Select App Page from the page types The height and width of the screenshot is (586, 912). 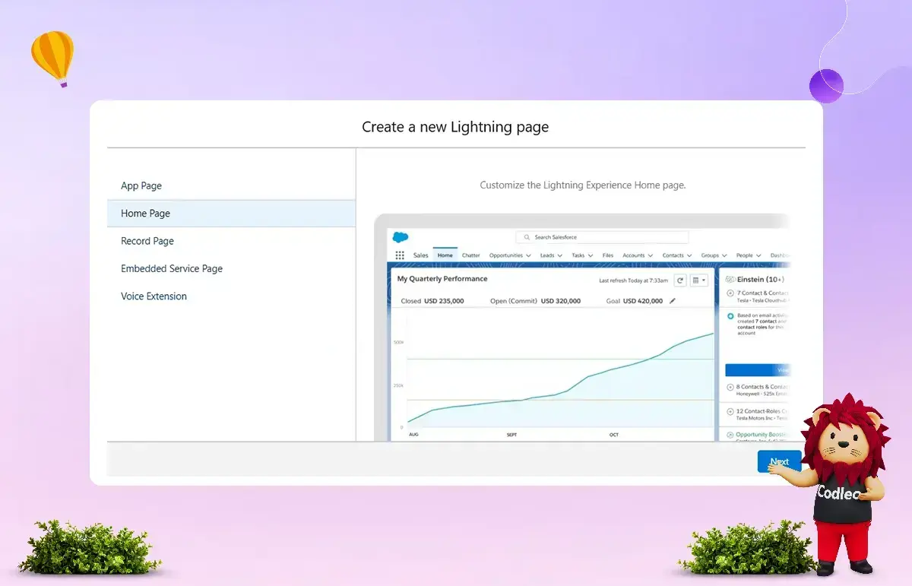141,186
